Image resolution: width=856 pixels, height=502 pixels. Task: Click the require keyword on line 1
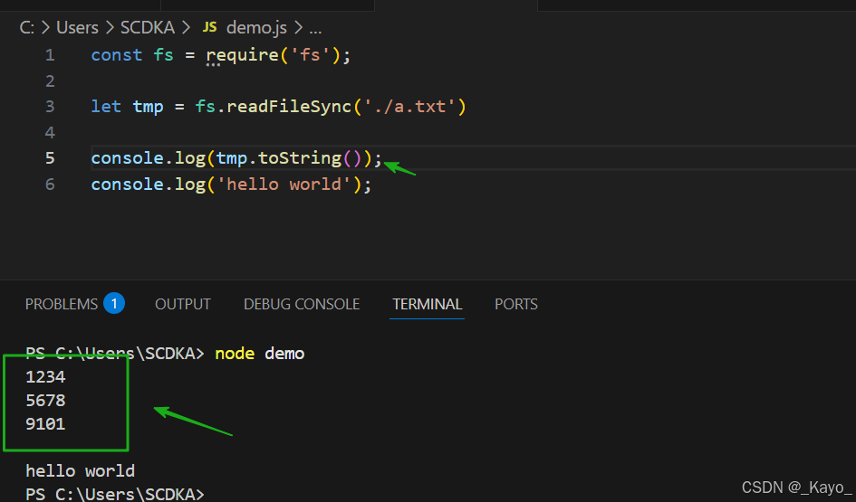pos(243,55)
